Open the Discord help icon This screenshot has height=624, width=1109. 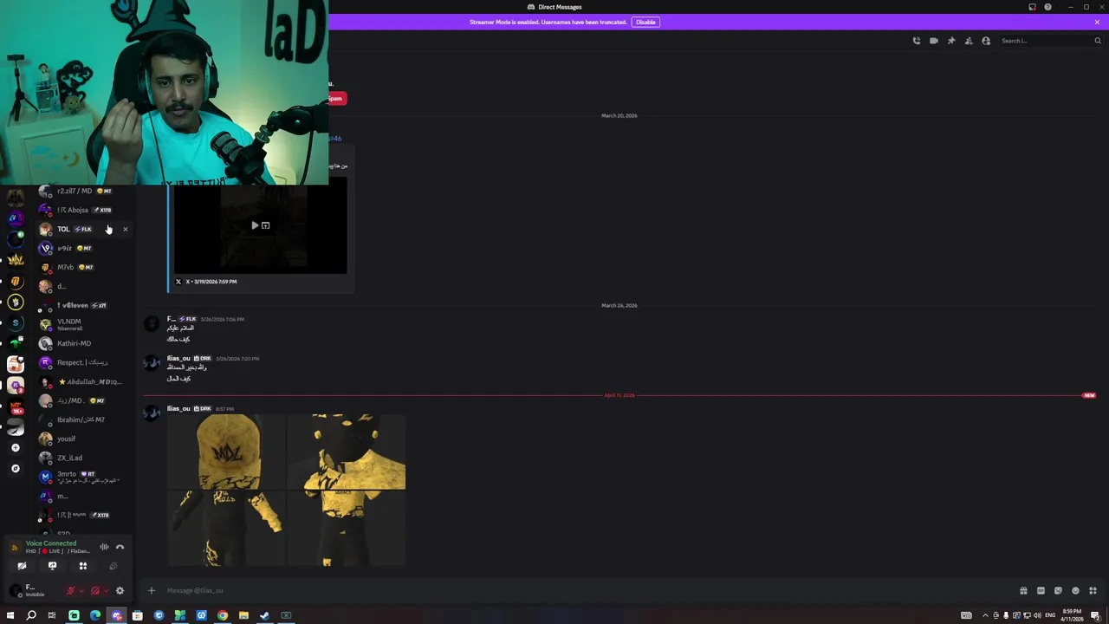click(1047, 7)
